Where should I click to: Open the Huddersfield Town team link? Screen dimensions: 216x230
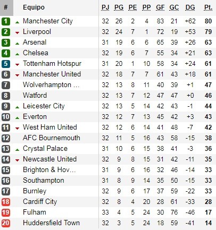coord(51,223)
